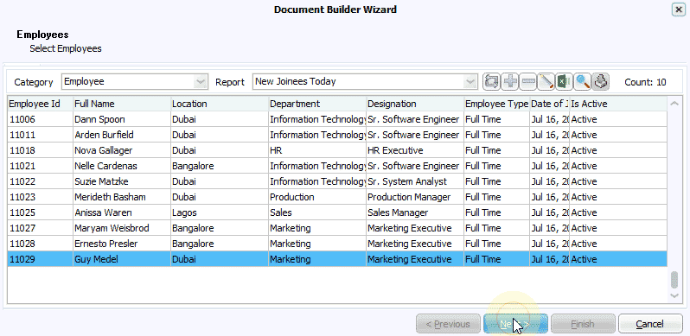The height and width of the screenshot is (336, 690).
Task: Click the Lagos location cell
Action: coord(220,212)
